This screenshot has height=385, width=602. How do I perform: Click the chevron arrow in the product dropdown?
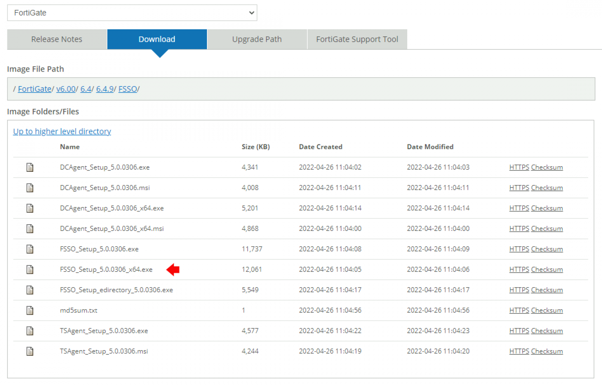tap(251, 13)
